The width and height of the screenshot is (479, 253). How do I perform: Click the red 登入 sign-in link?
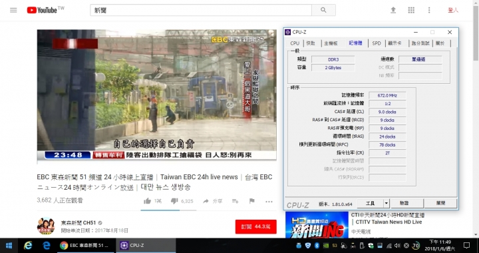(x=453, y=10)
